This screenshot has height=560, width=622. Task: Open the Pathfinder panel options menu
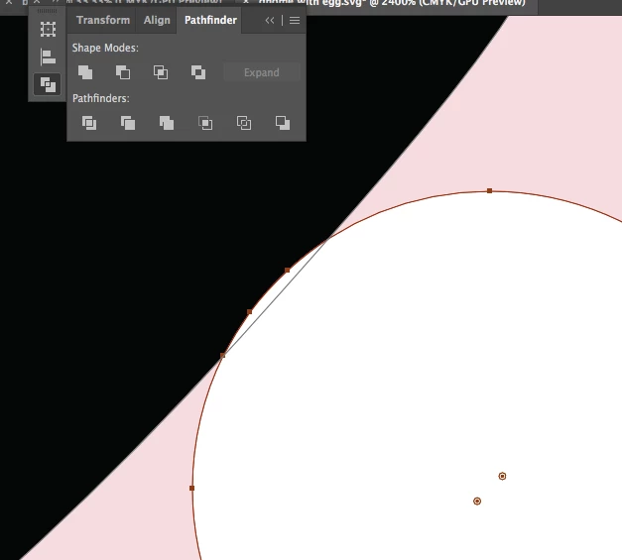(295, 20)
